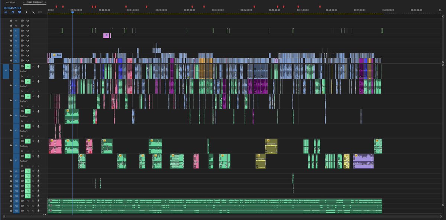Toggle track targeting for V1

point(16,60)
